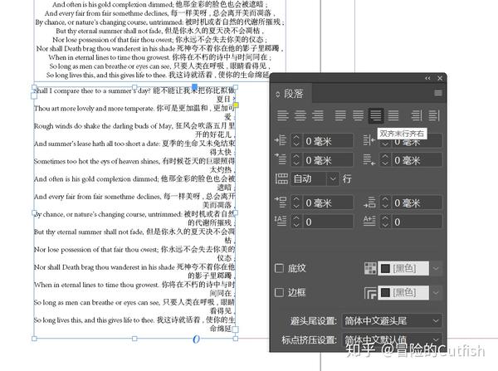Screen dimensions: 498x371
Task: Click the 边框 border [黑色] color swatch
Action: pyautogui.click(x=403, y=292)
